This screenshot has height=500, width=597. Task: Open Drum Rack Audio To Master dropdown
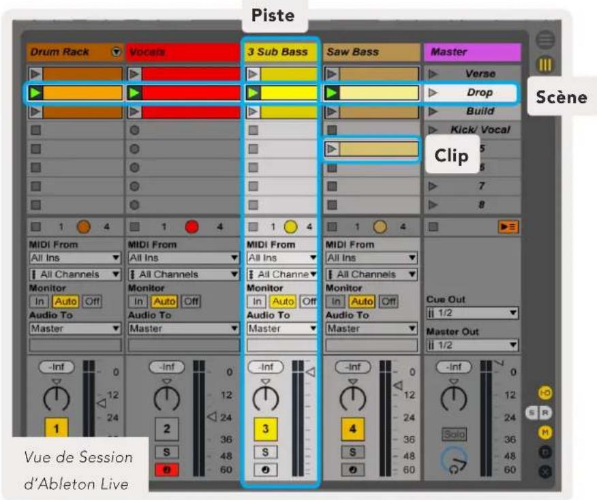point(75,328)
